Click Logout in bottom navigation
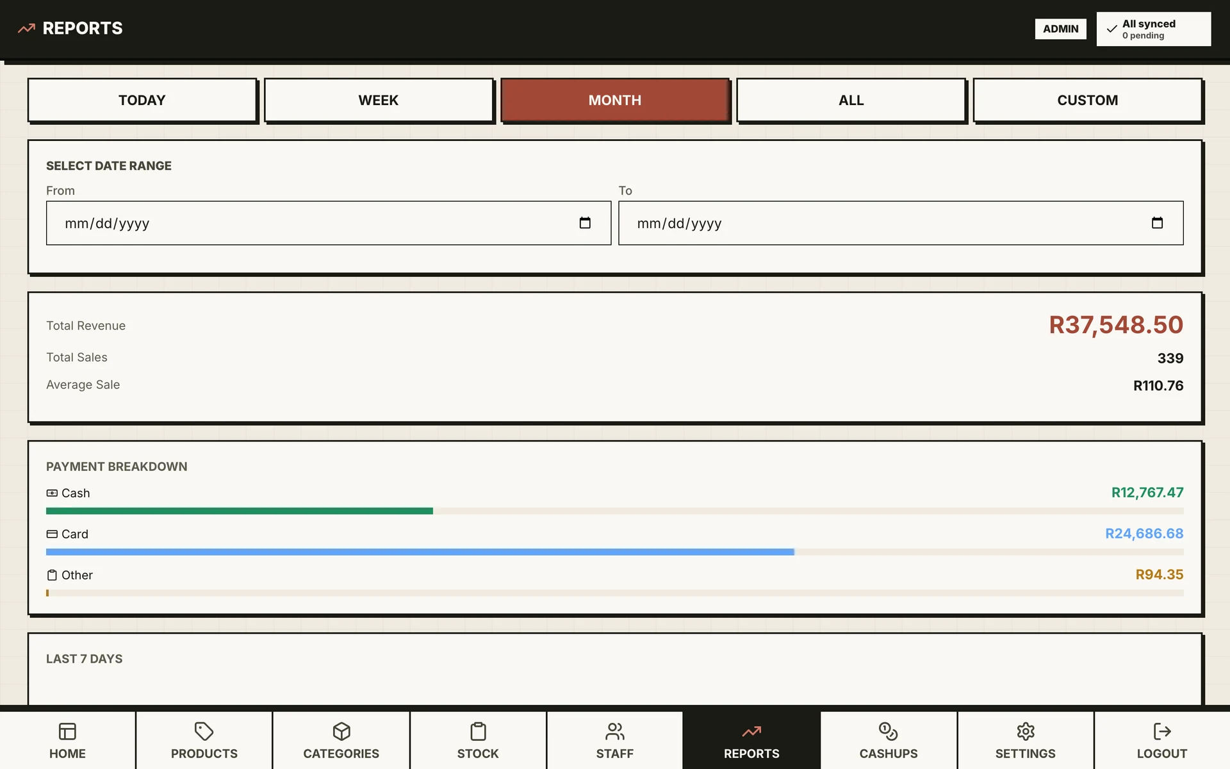 click(1162, 740)
